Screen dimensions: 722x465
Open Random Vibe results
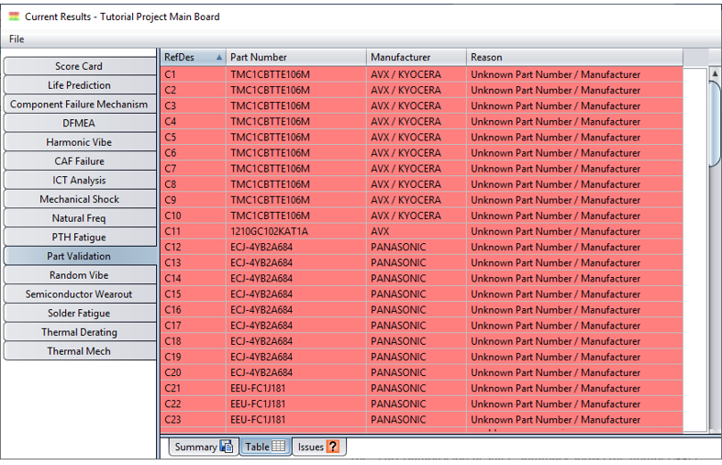[79, 275]
